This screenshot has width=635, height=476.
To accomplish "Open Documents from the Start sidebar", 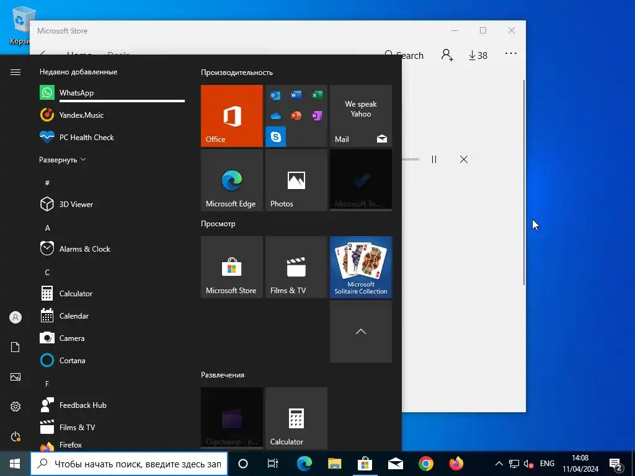I will click(x=16, y=347).
